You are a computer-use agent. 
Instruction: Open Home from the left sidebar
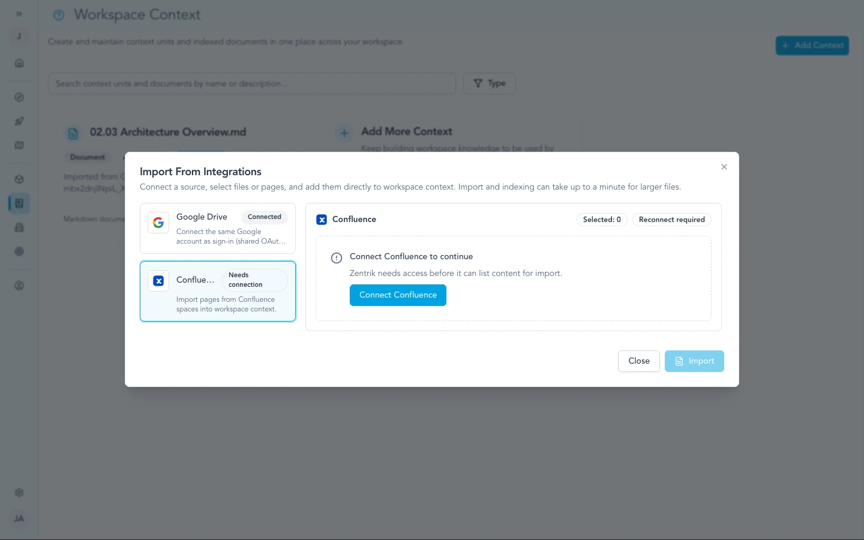(19, 63)
